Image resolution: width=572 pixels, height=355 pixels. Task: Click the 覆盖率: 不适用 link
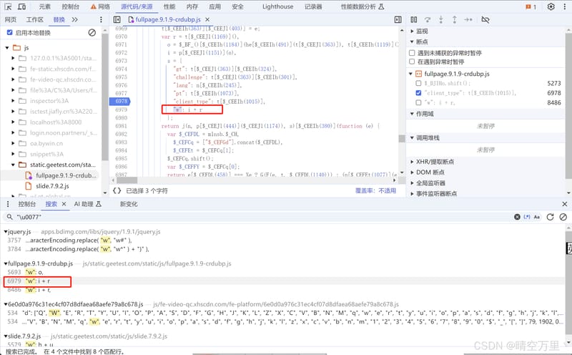[x=375, y=190]
